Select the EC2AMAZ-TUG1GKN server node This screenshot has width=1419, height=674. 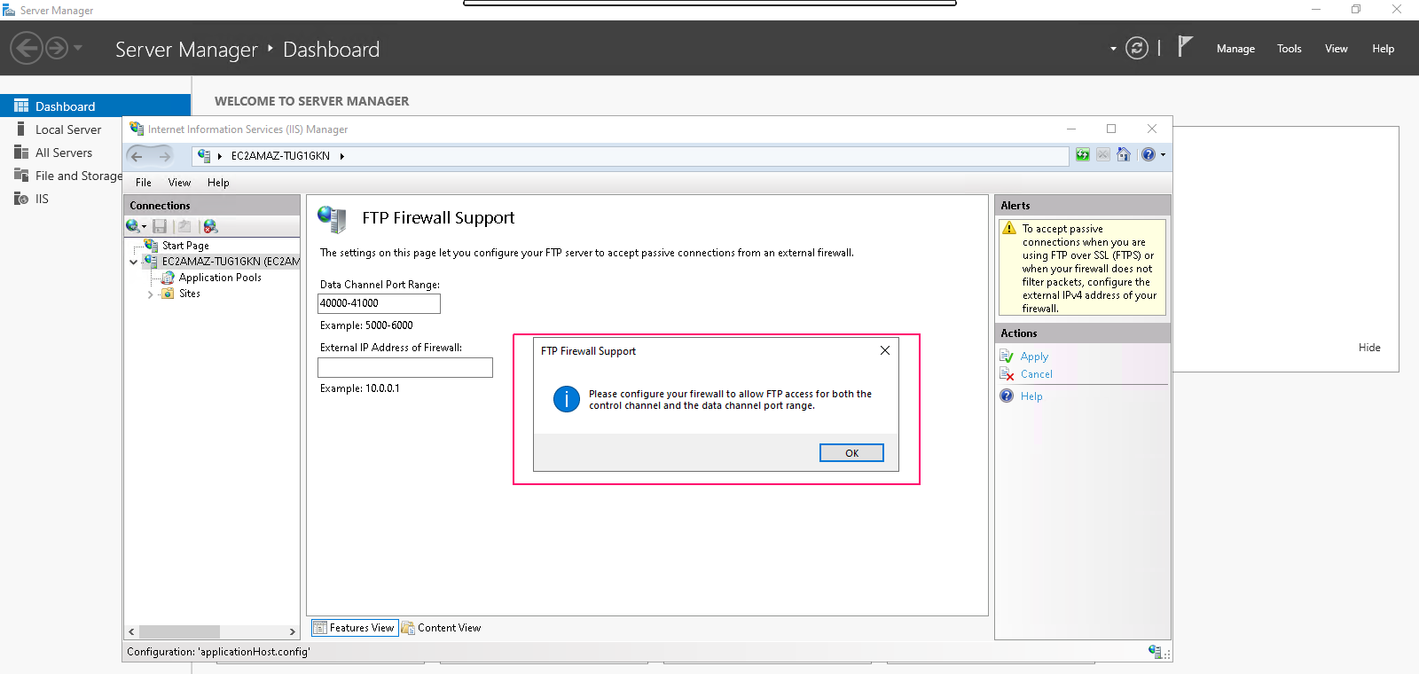tap(231, 262)
